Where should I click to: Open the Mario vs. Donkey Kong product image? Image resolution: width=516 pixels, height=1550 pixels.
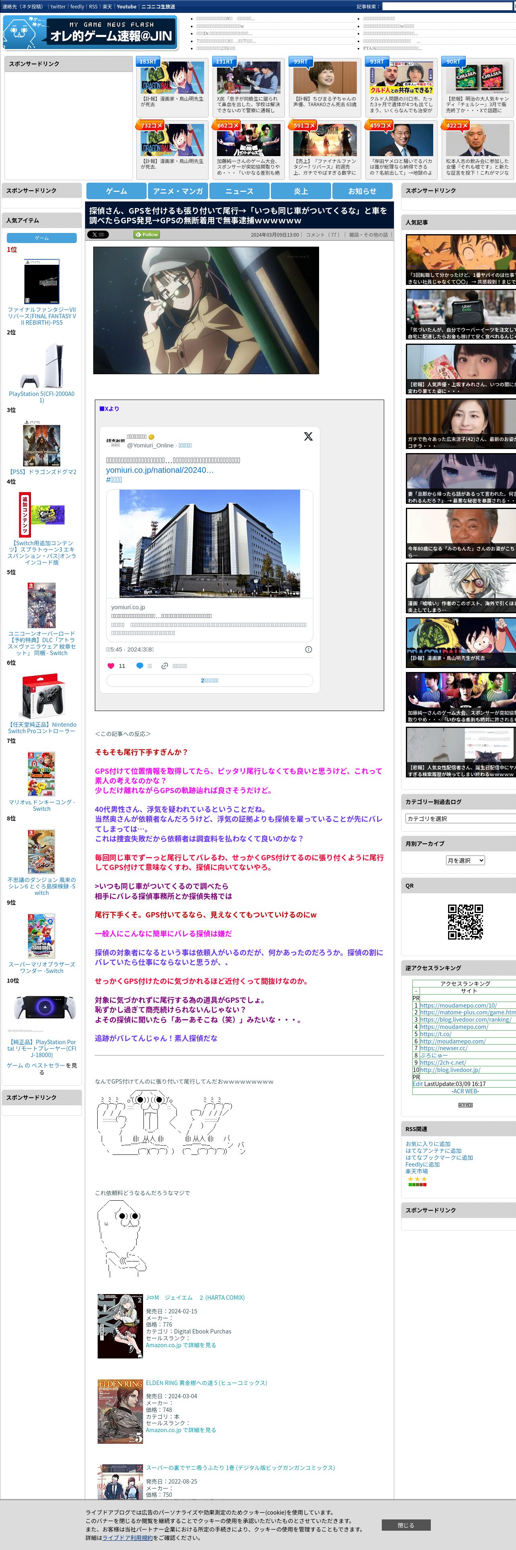pyautogui.click(x=41, y=774)
